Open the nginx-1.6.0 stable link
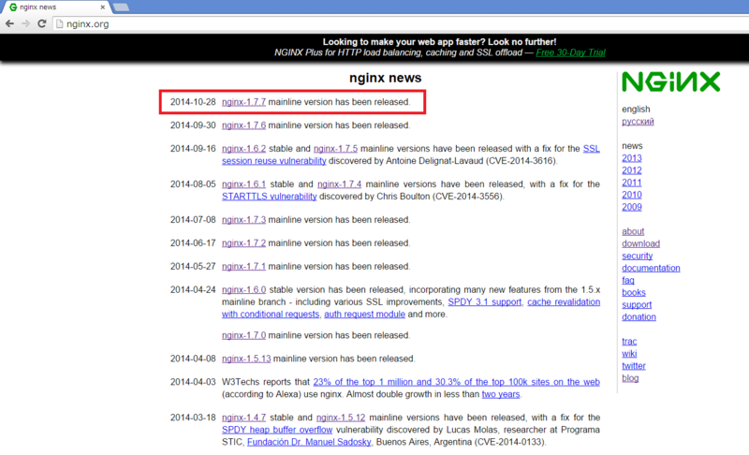The height and width of the screenshot is (455, 749). pos(243,290)
